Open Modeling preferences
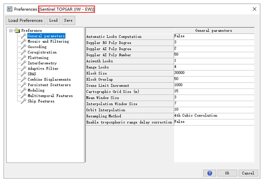263x180 pixels. 36,90
